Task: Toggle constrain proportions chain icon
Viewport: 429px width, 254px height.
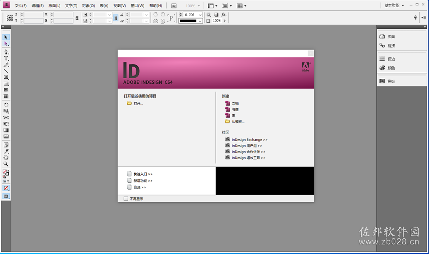Action: click(x=116, y=18)
